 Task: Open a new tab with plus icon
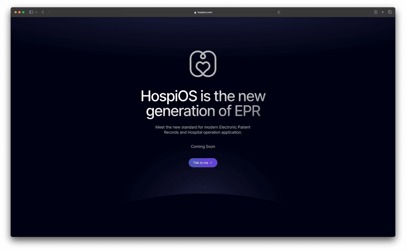383,12
